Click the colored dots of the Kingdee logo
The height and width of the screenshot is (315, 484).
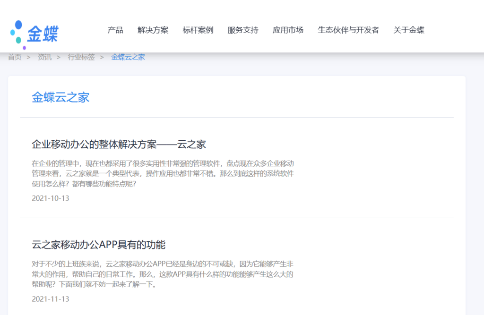pyautogui.click(x=17, y=32)
